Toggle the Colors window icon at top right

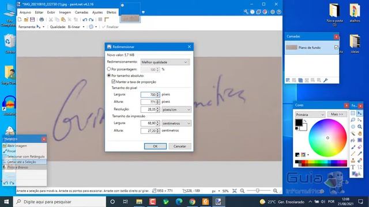[265, 11]
